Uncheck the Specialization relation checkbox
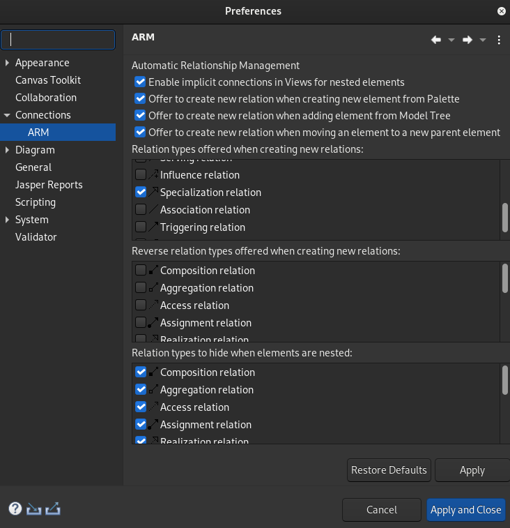This screenshot has height=528, width=510. point(141,192)
